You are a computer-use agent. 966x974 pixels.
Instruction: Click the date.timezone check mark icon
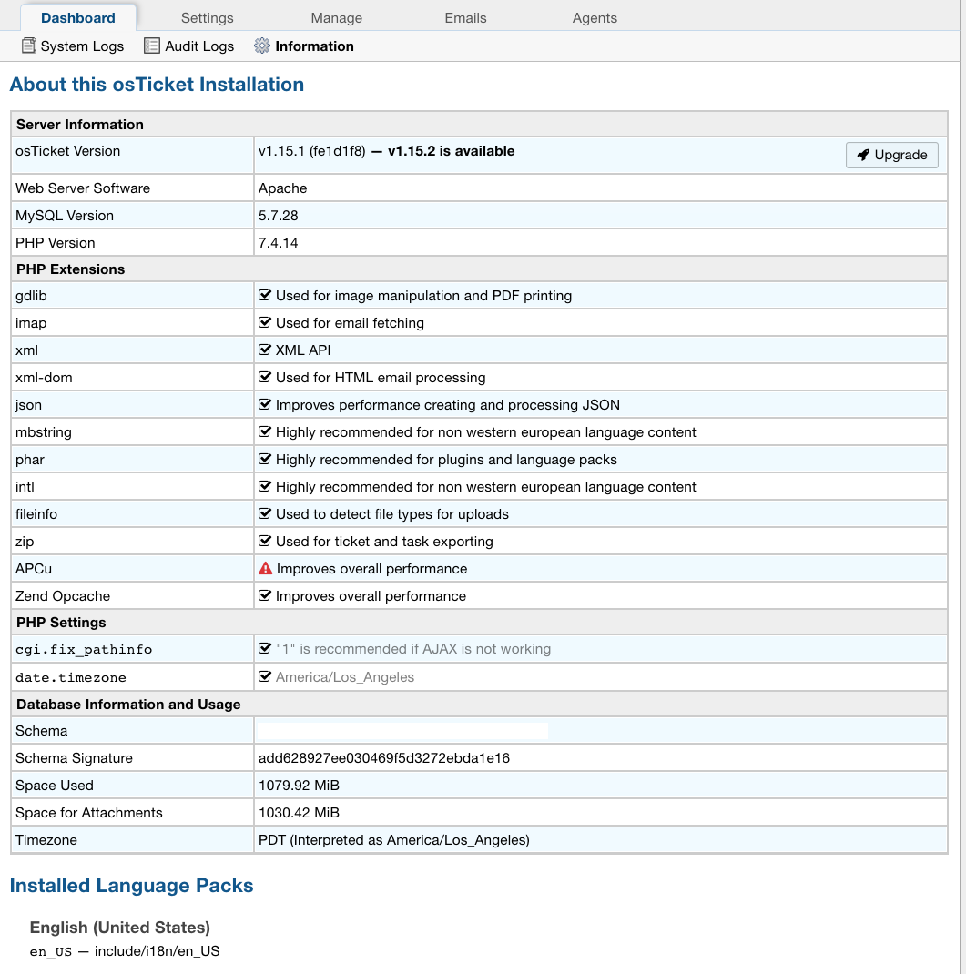tap(265, 676)
